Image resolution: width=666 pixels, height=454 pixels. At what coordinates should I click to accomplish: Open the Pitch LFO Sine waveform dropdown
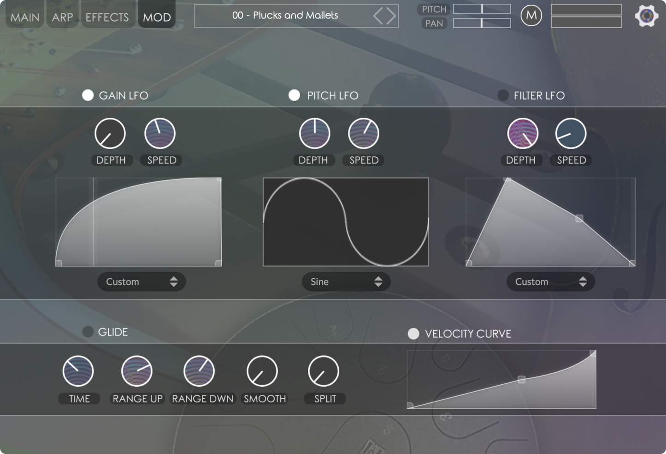(346, 282)
